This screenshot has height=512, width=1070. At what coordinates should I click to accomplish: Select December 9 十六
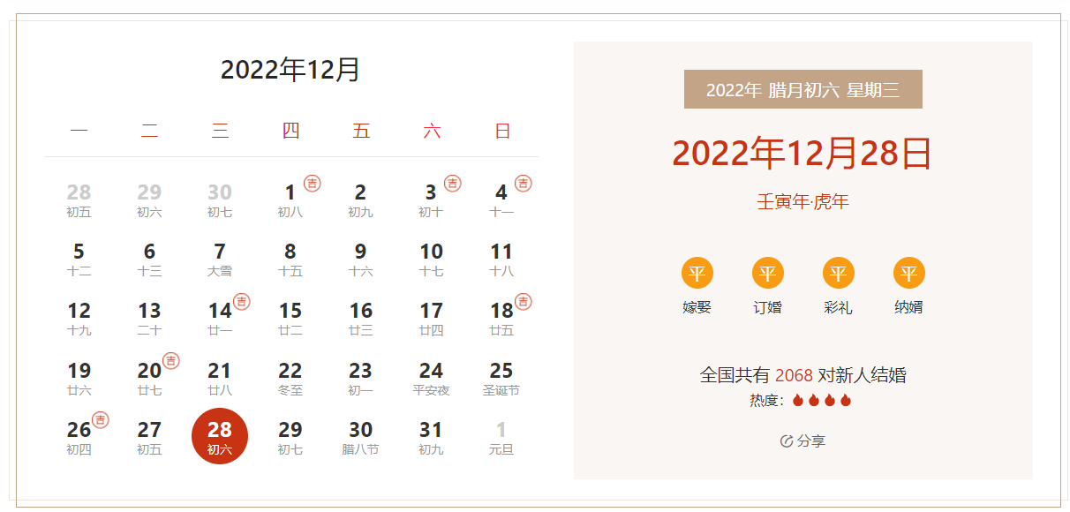tap(360, 260)
